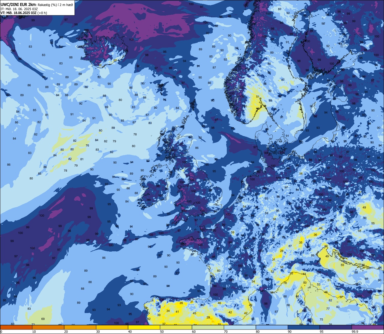Select the light blue 70–80 legend swatch

240,327
